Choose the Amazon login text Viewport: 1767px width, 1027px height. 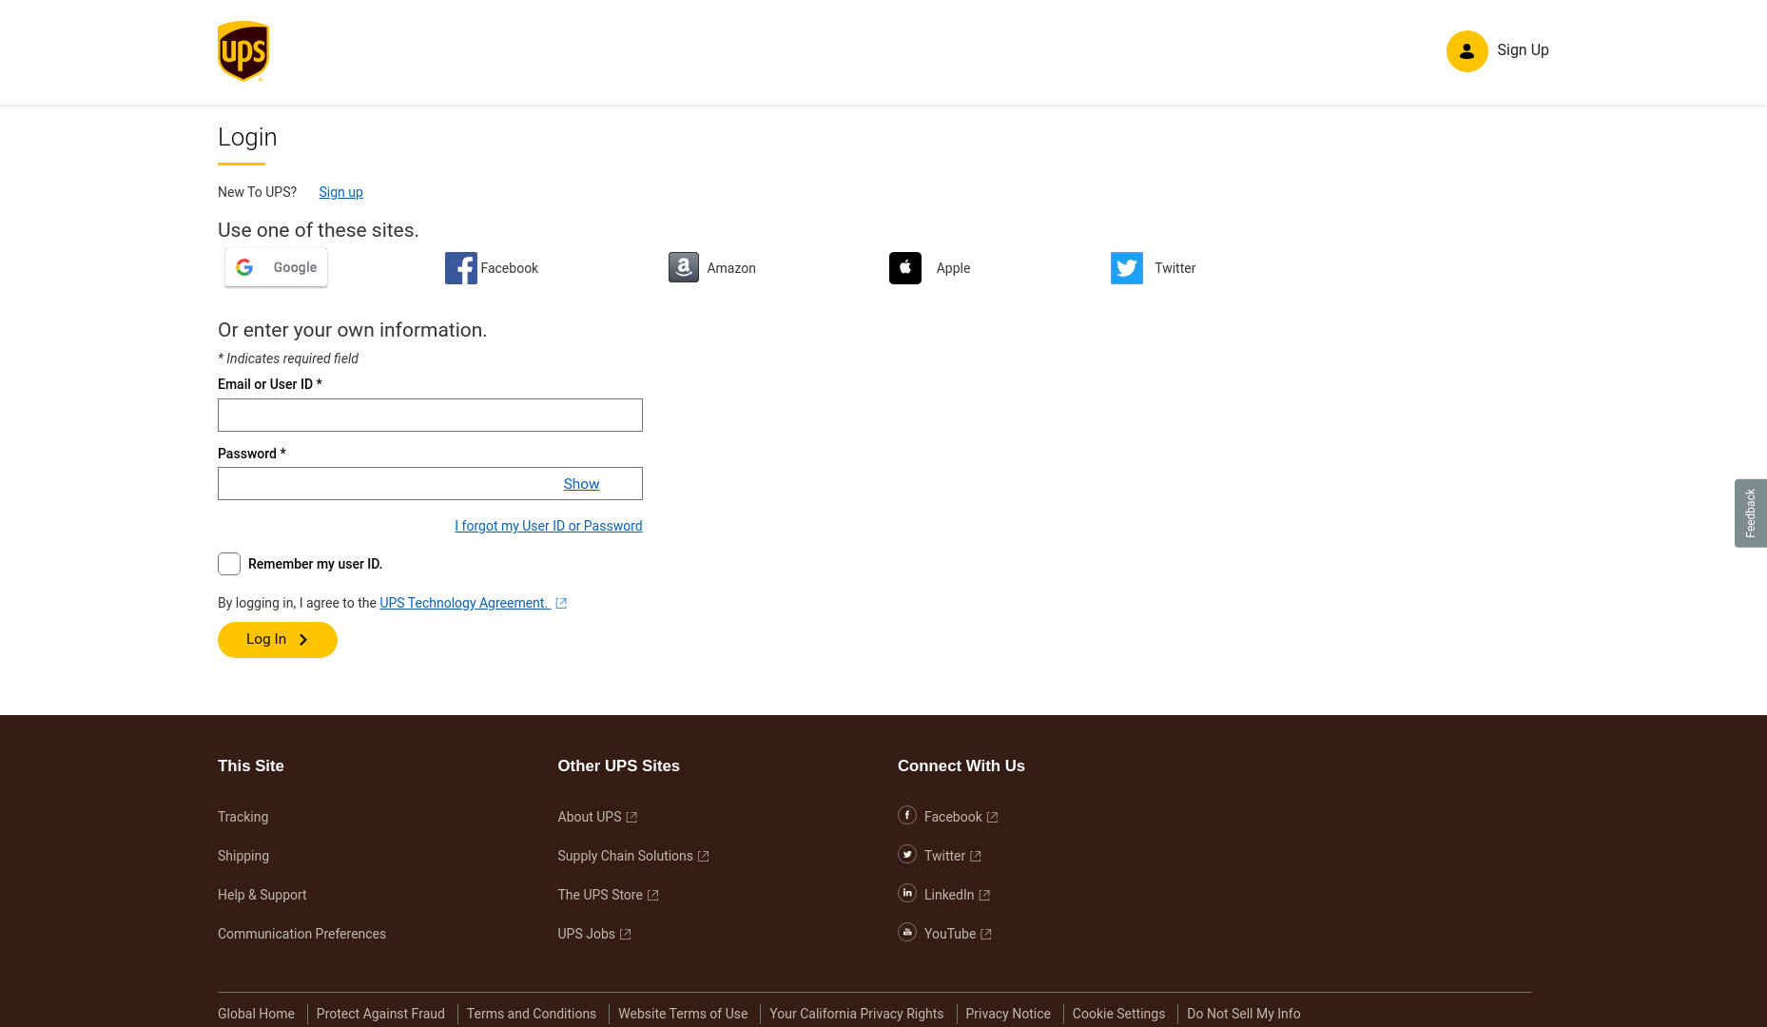point(731,268)
